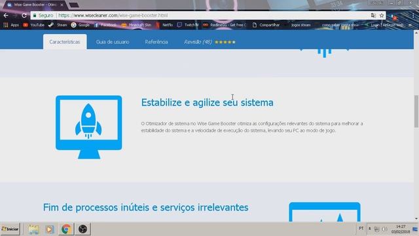This screenshot has height=236, width=419.
Task: Click the vertical page scrollbar thumb
Action: [x=416, y=111]
